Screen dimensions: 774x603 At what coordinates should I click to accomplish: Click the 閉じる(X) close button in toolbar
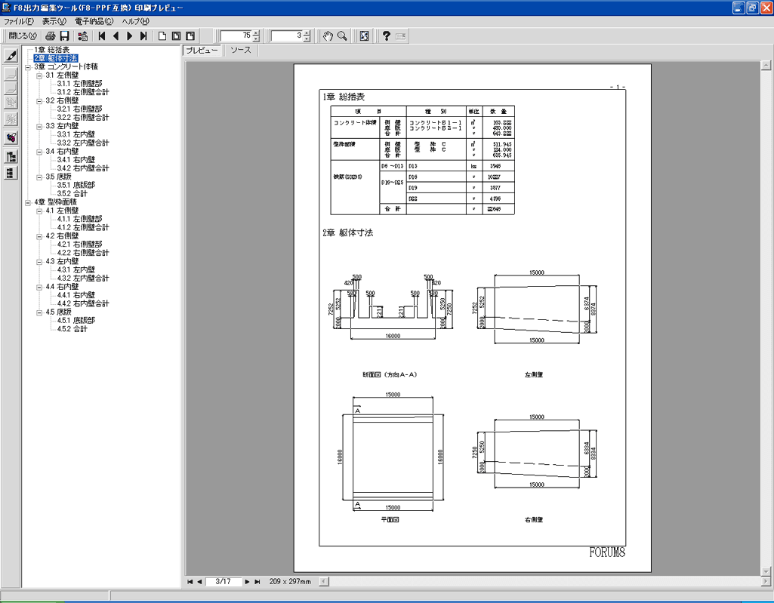(23, 36)
